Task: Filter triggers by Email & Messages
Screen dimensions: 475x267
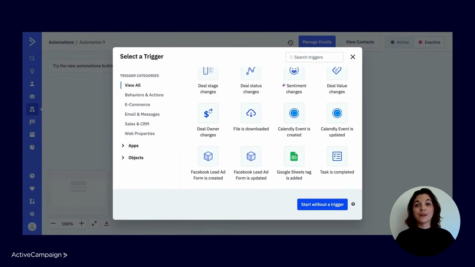Action: [x=142, y=114]
